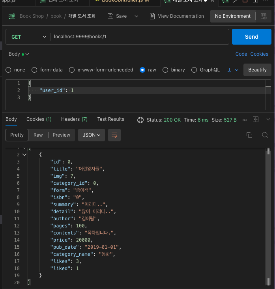This screenshot has height=289, width=275.
Task: Select the Preview response view
Action: tap(61, 135)
